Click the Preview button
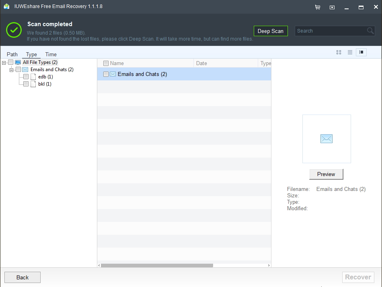 click(326, 174)
